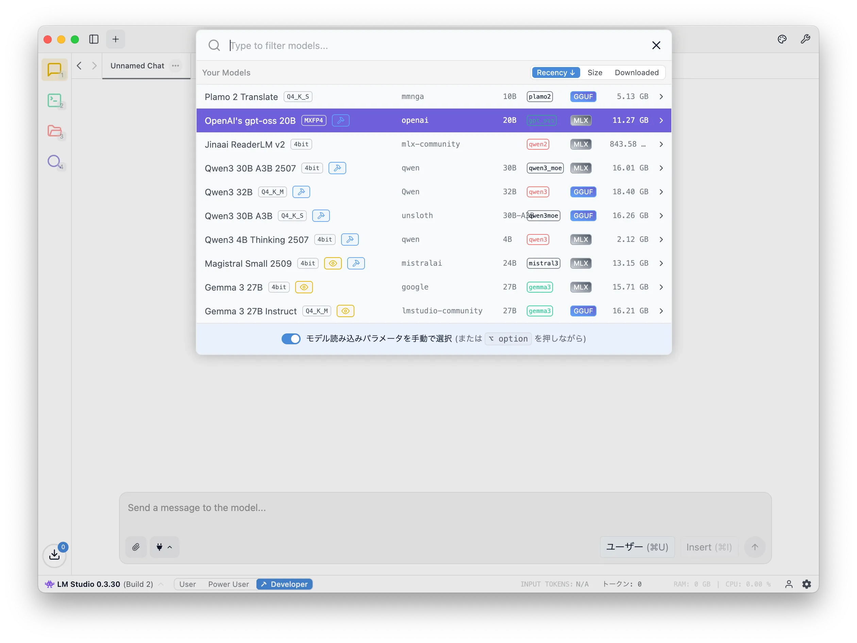
Task: Open the Chat sidebar icon
Action: coord(54,70)
